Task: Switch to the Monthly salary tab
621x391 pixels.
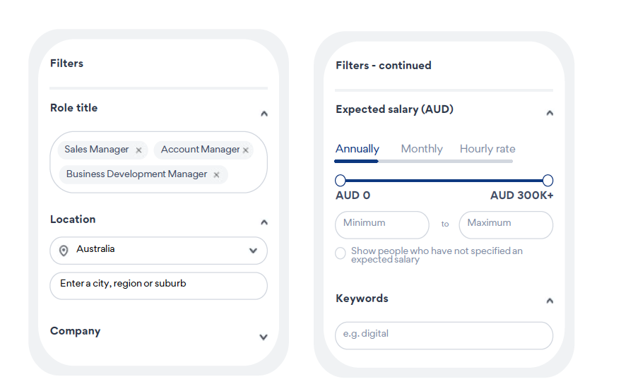Action: tap(422, 149)
